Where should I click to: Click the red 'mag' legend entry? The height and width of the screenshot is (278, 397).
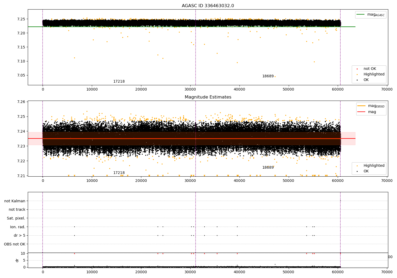click(x=367, y=112)
